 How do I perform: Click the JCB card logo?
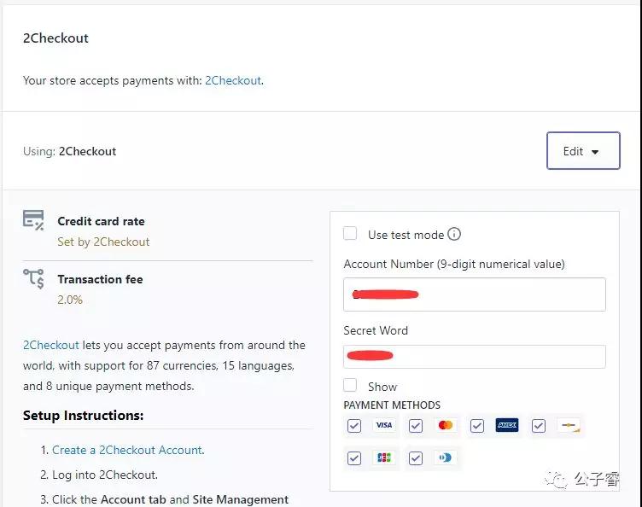point(384,457)
